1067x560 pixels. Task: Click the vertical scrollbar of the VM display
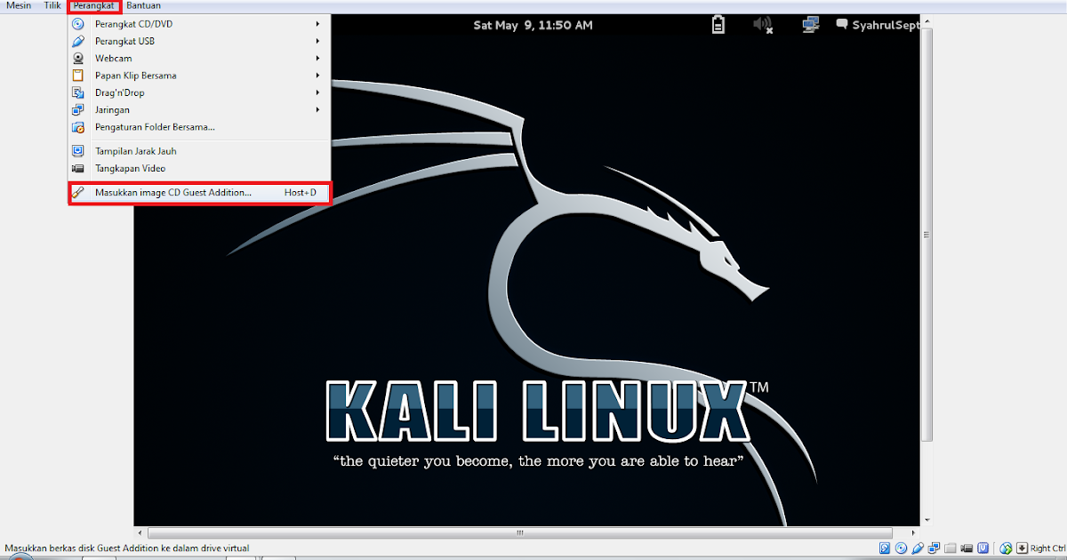tap(927, 235)
